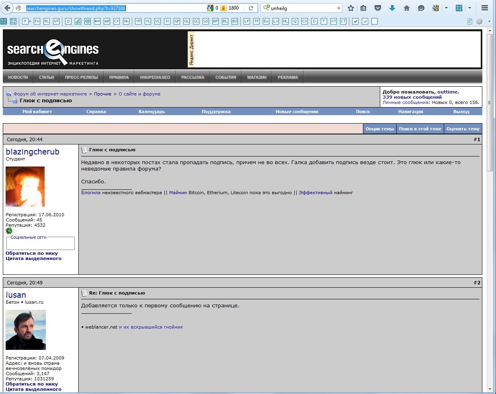This screenshot has width=496, height=394.
Task: Go to the browser home page icon
Action: [x=407, y=8]
